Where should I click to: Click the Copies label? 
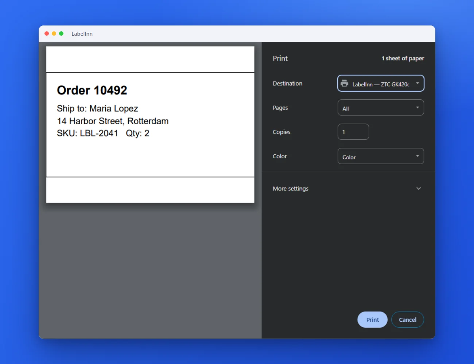pos(281,132)
